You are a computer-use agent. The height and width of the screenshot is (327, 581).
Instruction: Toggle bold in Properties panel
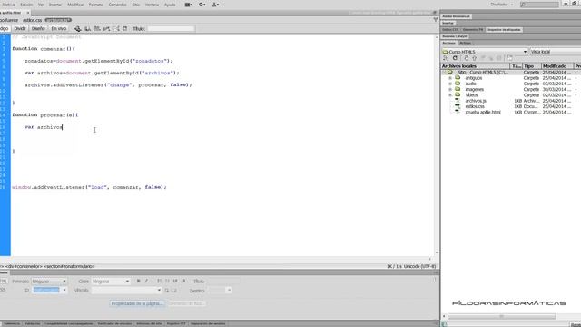tap(139, 282)
